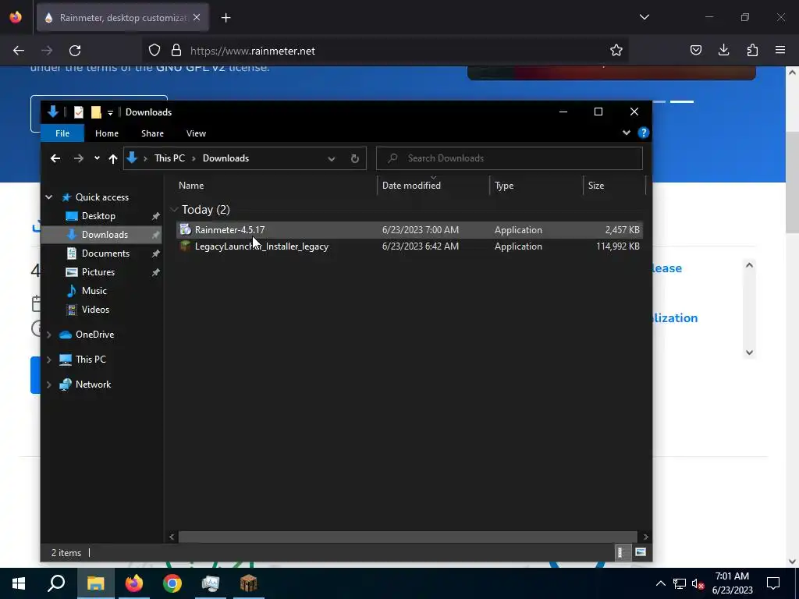The image size is (799, 599).
Task: Select the LegacyLauncher_Installer_legacy file icon
Action: [186, 246]
